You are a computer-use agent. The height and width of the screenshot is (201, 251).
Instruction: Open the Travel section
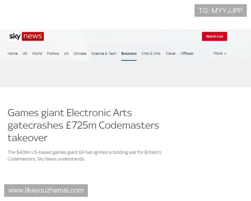tap(170, 54)
